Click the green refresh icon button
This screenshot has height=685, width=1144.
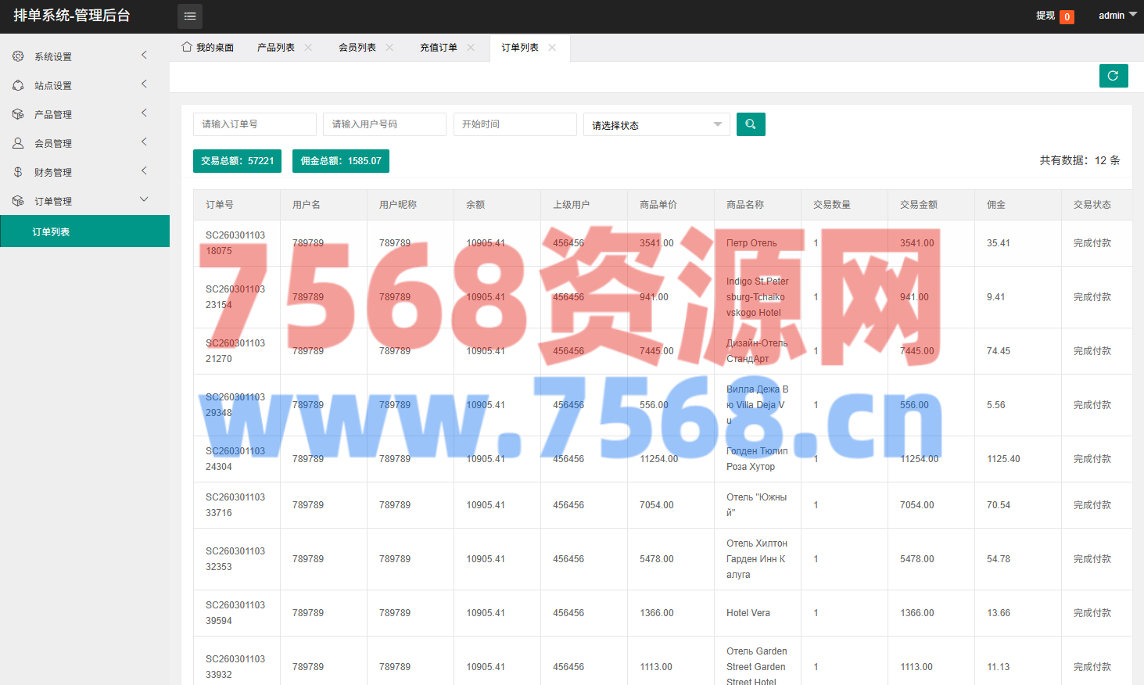[1113, 76]
